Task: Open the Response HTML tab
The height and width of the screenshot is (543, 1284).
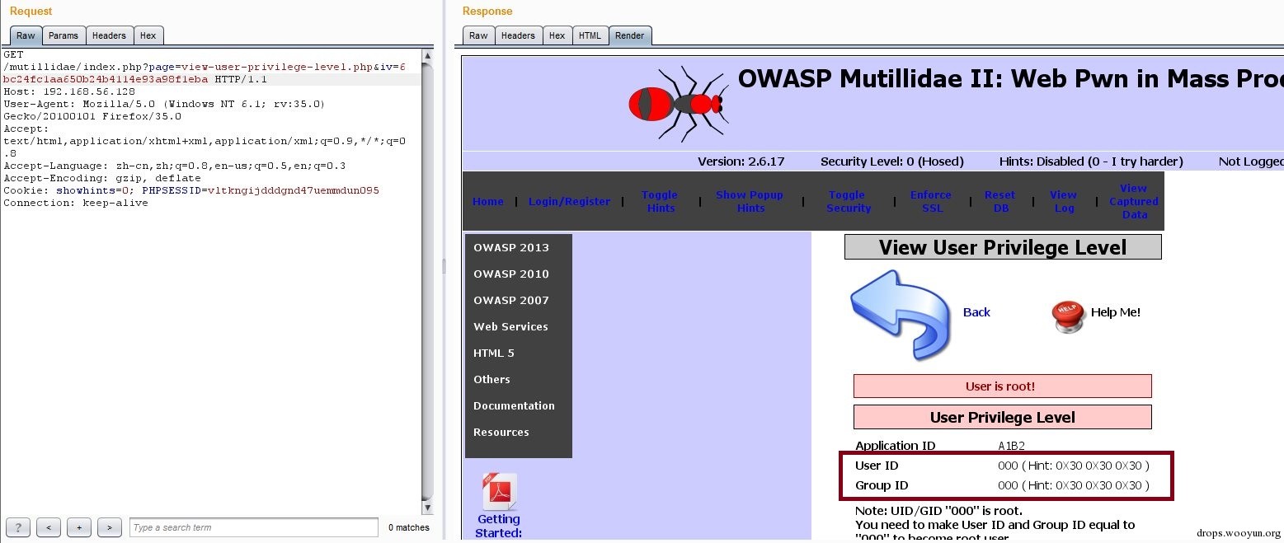Action: [x=590, y=35]
